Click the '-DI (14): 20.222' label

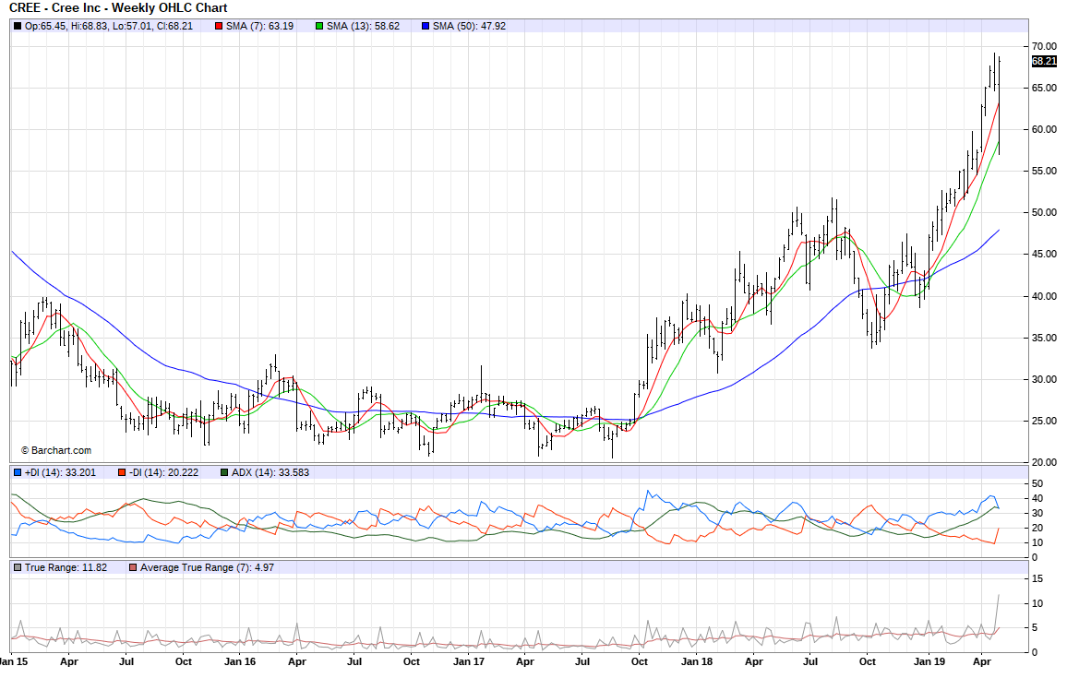[164, 472]
